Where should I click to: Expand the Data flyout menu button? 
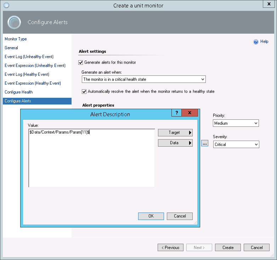click(175, 143)
